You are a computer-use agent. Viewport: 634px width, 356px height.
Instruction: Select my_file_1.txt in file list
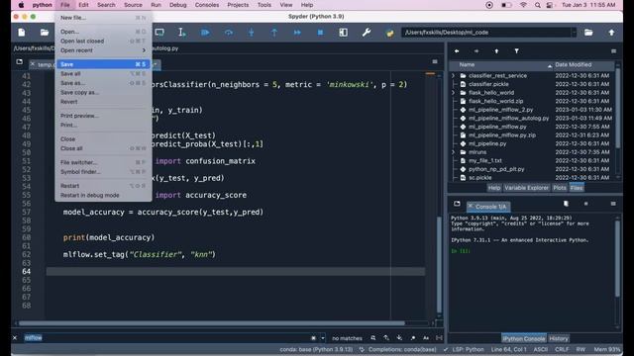click(x=485, y=160)
